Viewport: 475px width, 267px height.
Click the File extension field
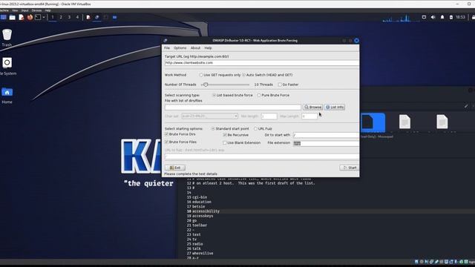click(x=326, y=143)
